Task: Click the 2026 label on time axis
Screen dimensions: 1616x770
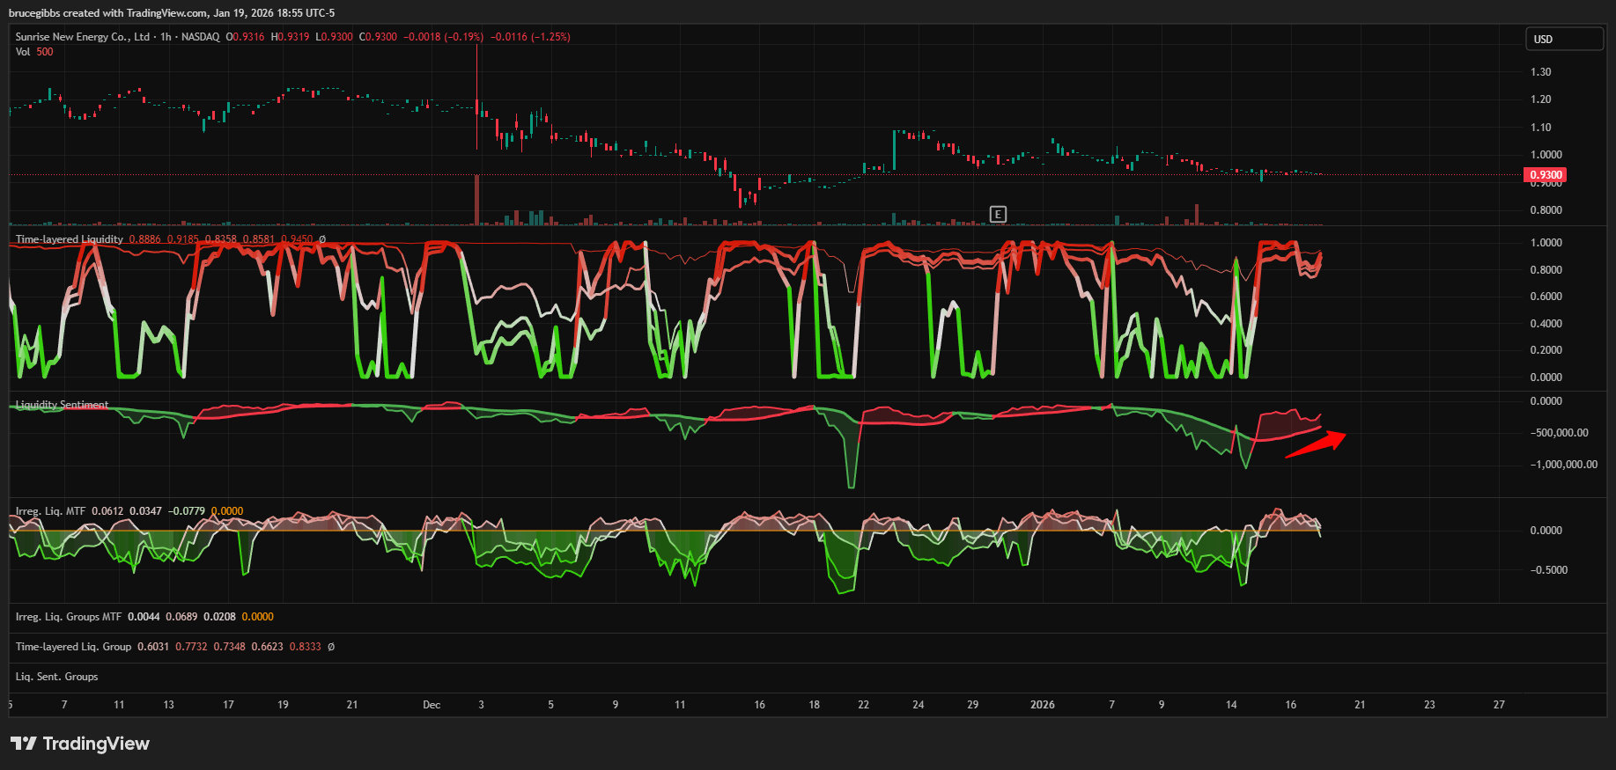Action: pyautogui.click(x=1042, y=705)
